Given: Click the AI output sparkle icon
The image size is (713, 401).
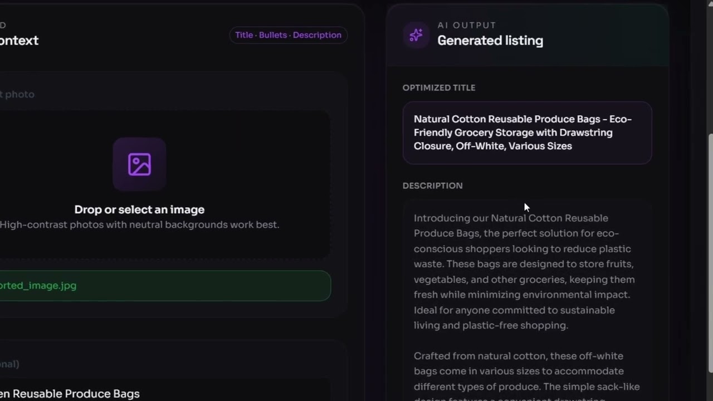Looking at the screenshot, I should [416, 35].
